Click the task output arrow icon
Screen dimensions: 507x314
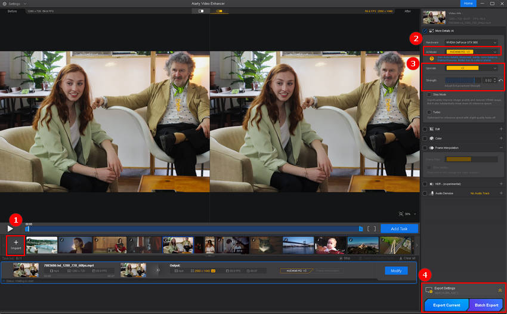tap(158, 270)
